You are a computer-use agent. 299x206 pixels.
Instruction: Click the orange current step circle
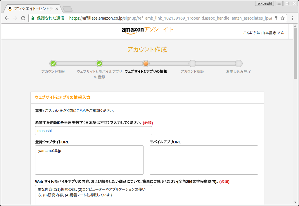(146, 63)
